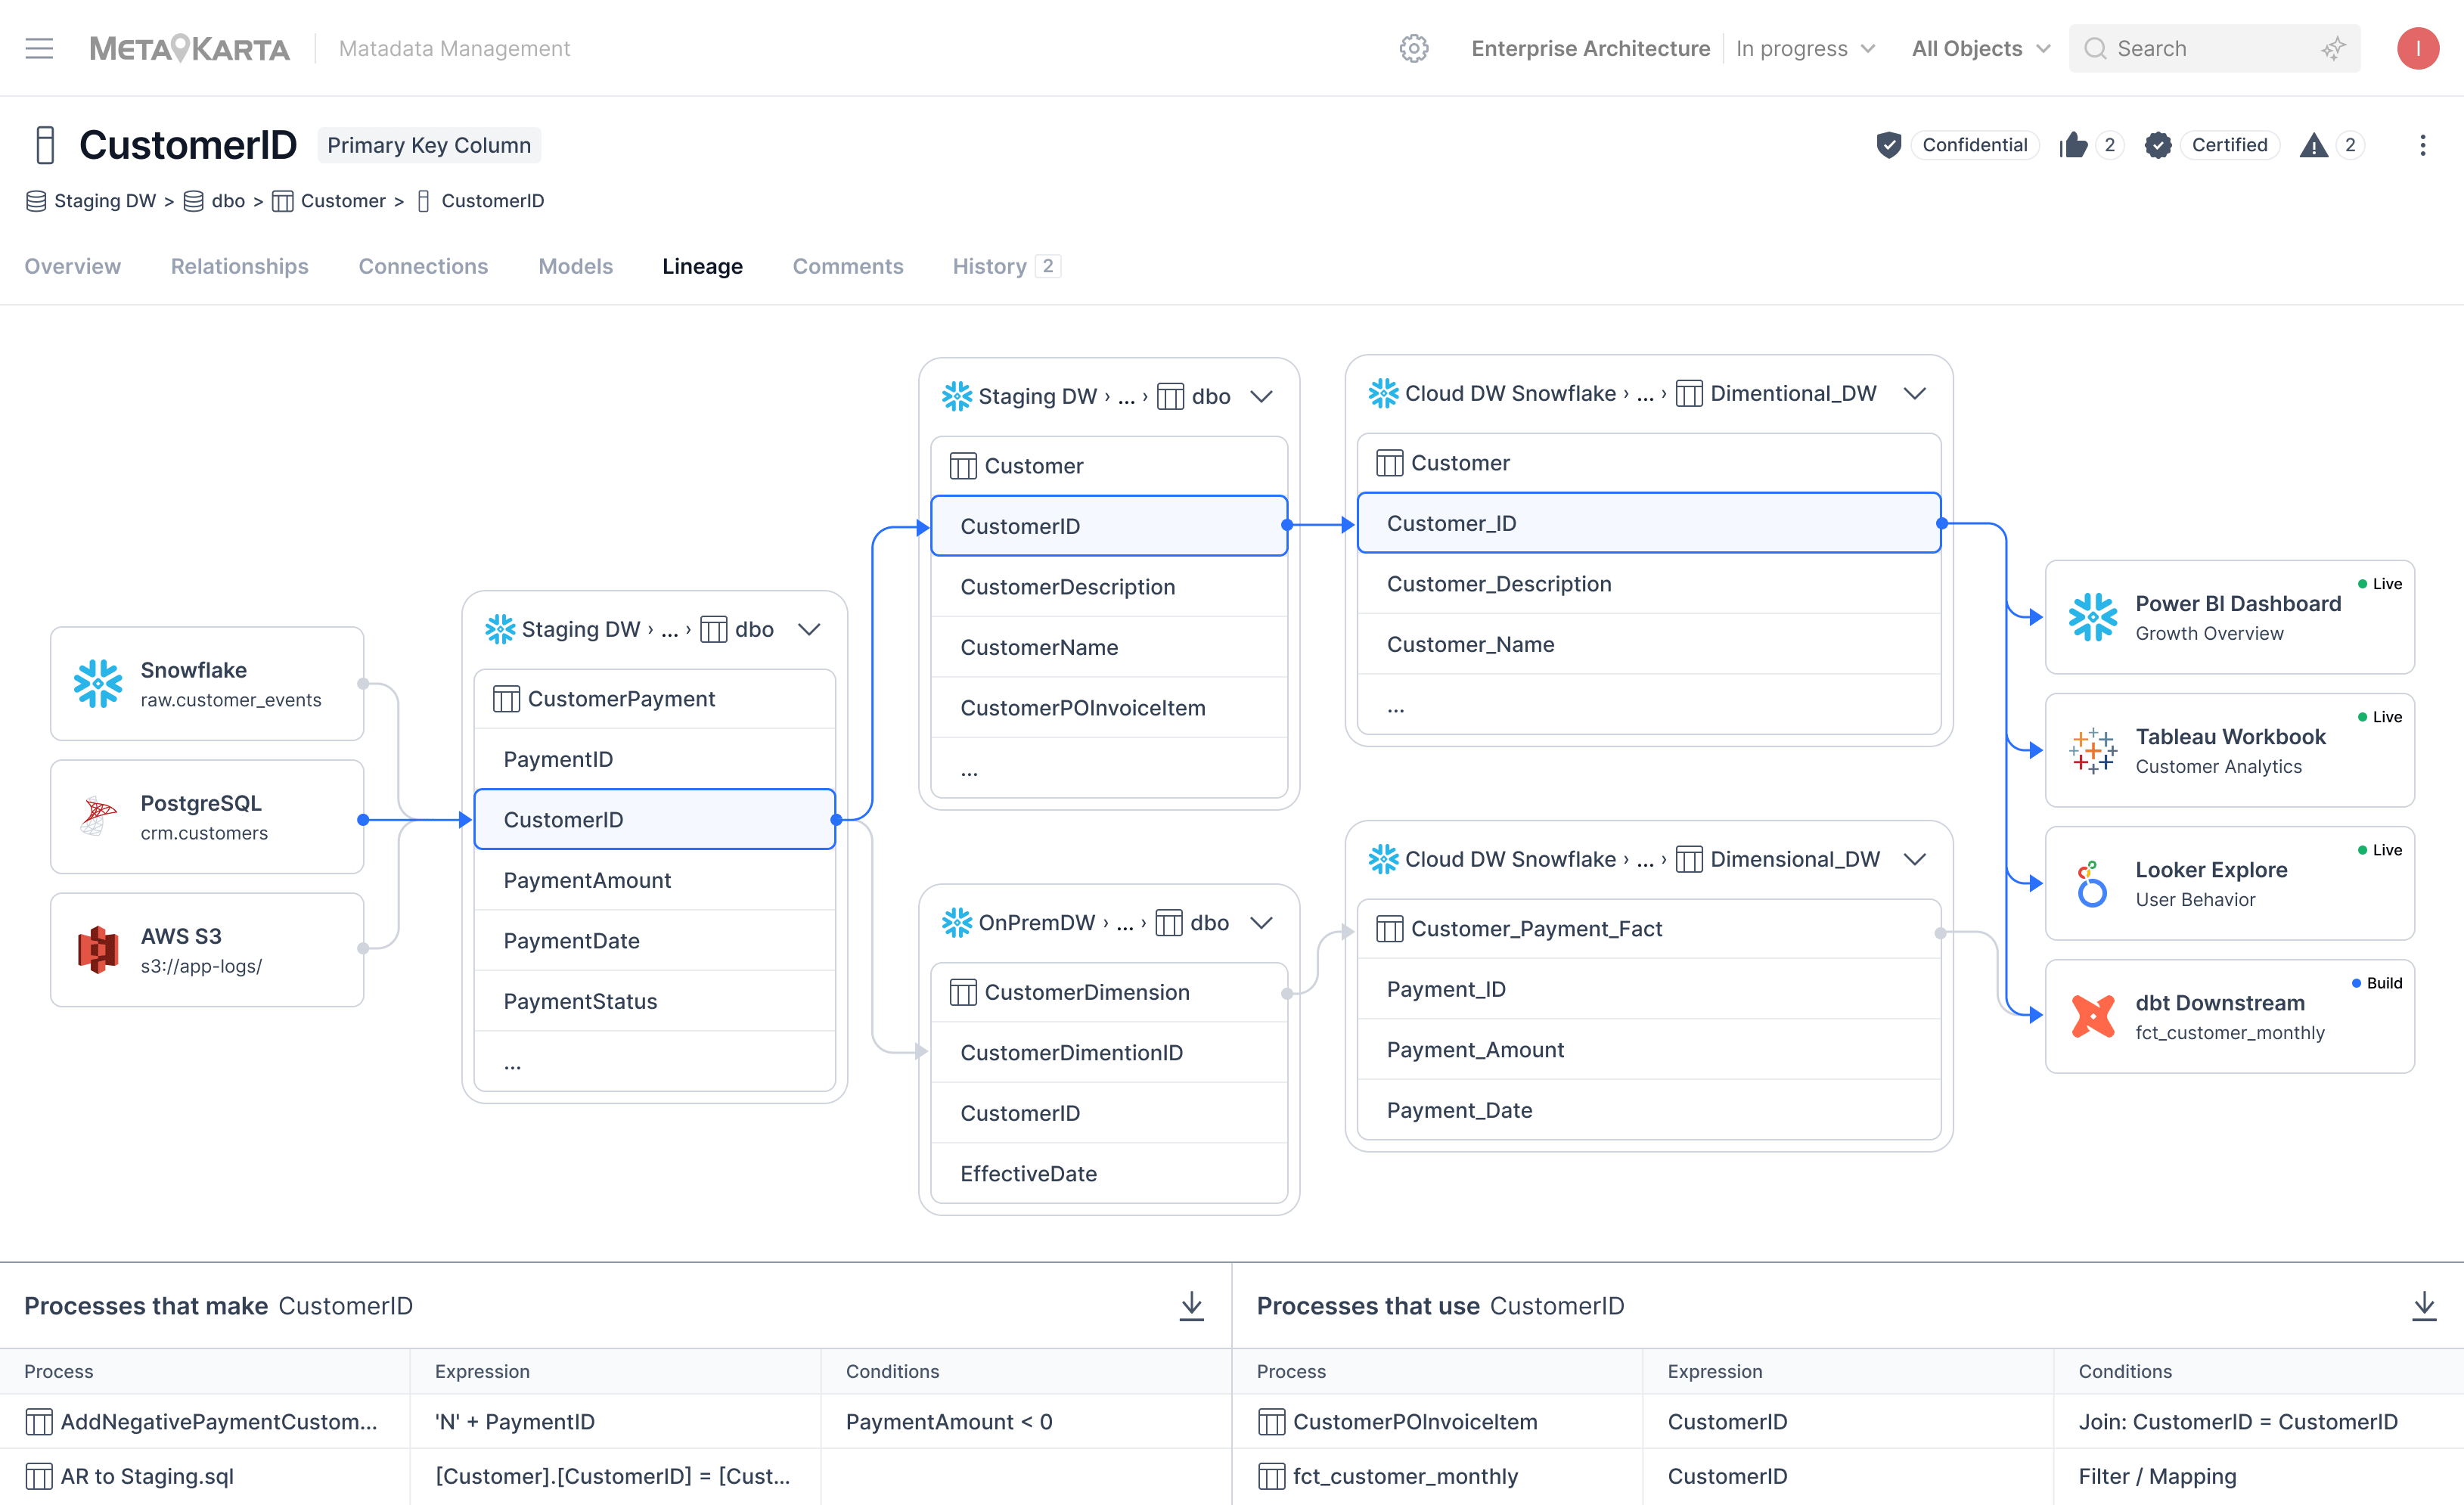Screen dimensions: 2464x1505
Task: Click the PaymentAmount column row
Action: 654,880
